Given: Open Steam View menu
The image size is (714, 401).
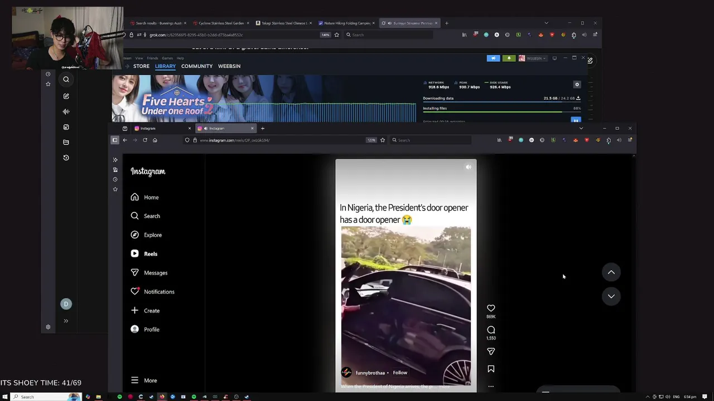Looking at the screenshot, I should coord(139,58).
